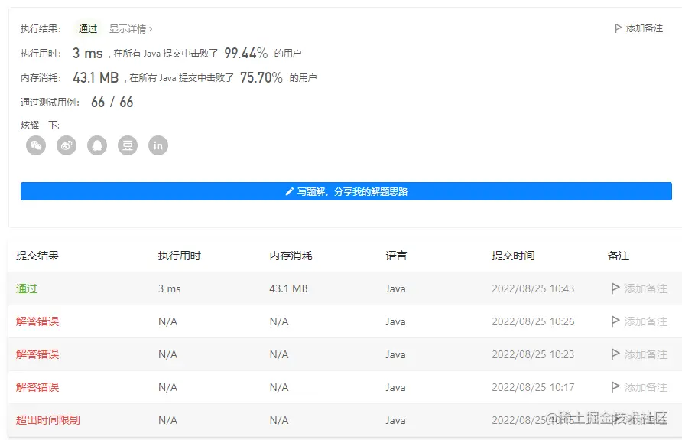This screenshot has height=440, width=682.
Task: Share result via QQ icon
Action: click(97, 145)
